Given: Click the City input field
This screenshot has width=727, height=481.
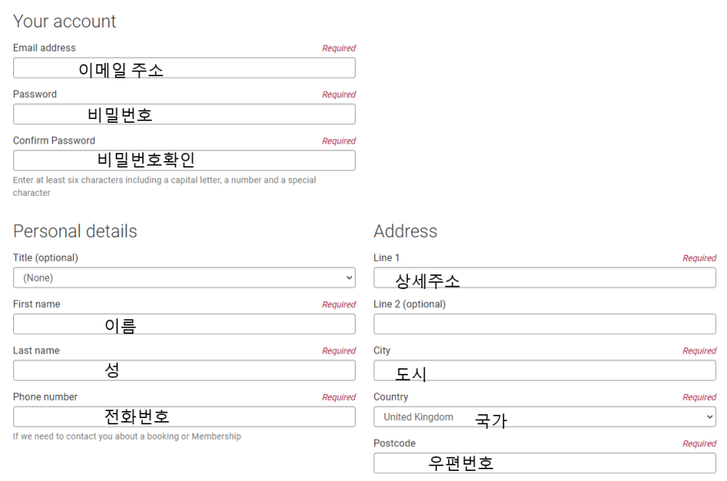Looking at the screenshot, I should coord(544,371).
